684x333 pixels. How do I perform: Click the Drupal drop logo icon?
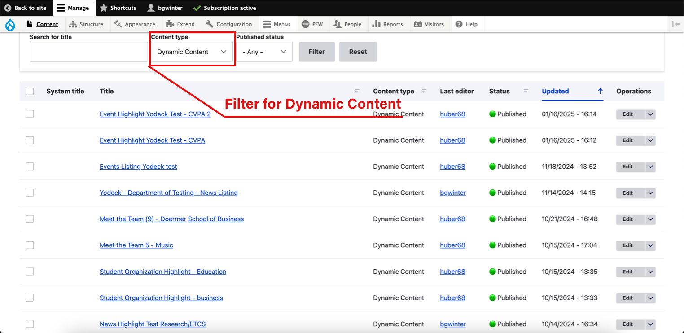pos(10,25)
